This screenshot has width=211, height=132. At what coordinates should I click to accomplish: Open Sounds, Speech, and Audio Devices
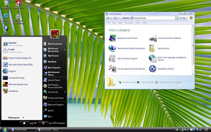(x=127, y=69)
